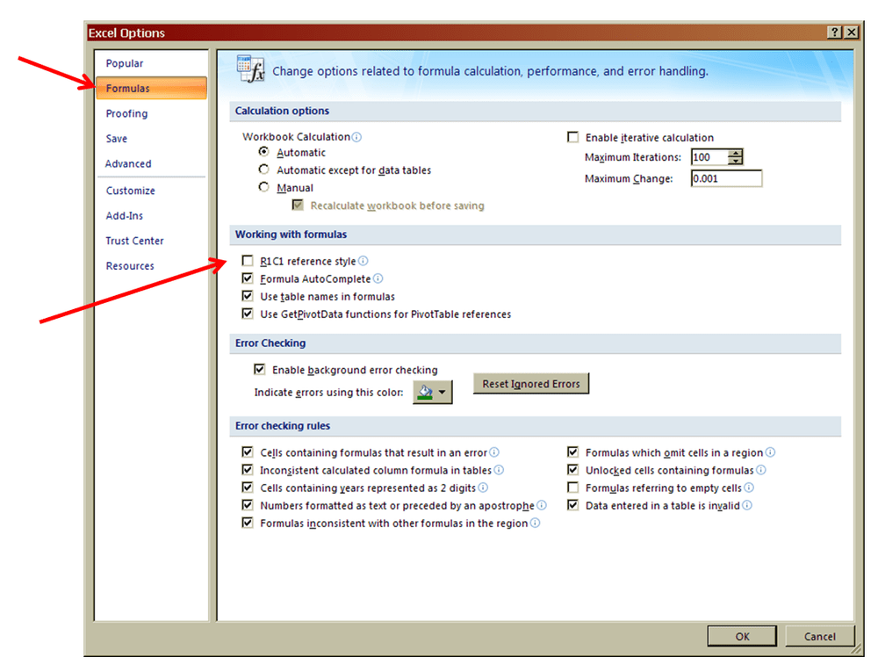Screen dimensions: 878x672
Task: Open info tooltip for R1C1 reference style
Action: tap(363, 260)
